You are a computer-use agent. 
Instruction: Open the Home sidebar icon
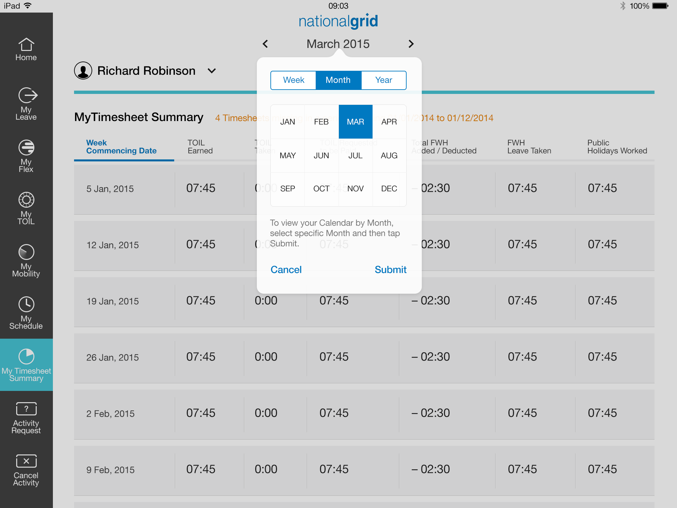tap(26, 49)
